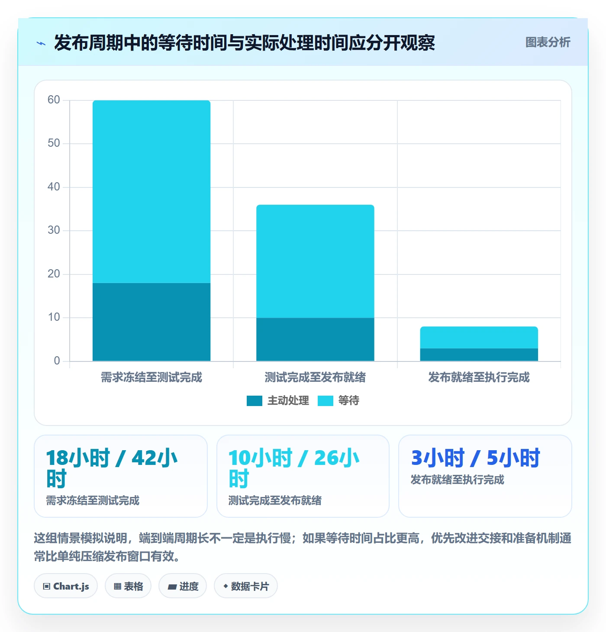This screenshot has width=606, height=632.
Task: Click the waiting segment of the 测试完成至发布就绪 bar
Action: coord(315,261)
